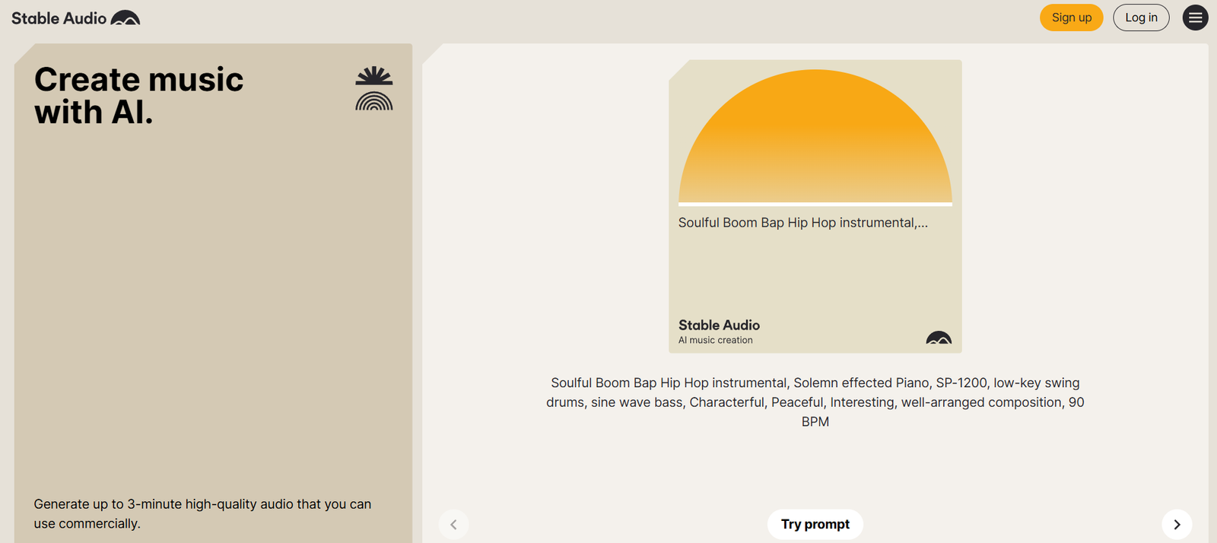The height and width of the screenshot is (543, 1217).
Task: Go to the next prompt example
Action: [1177, 524]
